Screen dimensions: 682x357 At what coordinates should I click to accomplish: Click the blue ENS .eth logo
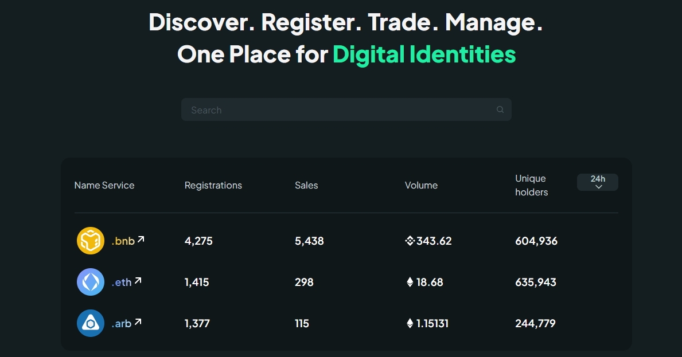[90, 282]
